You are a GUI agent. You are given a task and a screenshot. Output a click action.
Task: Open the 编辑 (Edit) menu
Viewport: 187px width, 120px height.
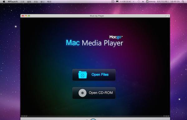tap(29, 2)
